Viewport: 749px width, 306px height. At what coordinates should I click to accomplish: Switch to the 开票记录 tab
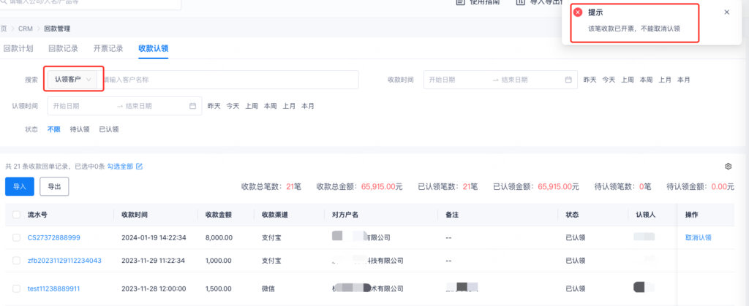pyautogui.click(x=108, y=49)
